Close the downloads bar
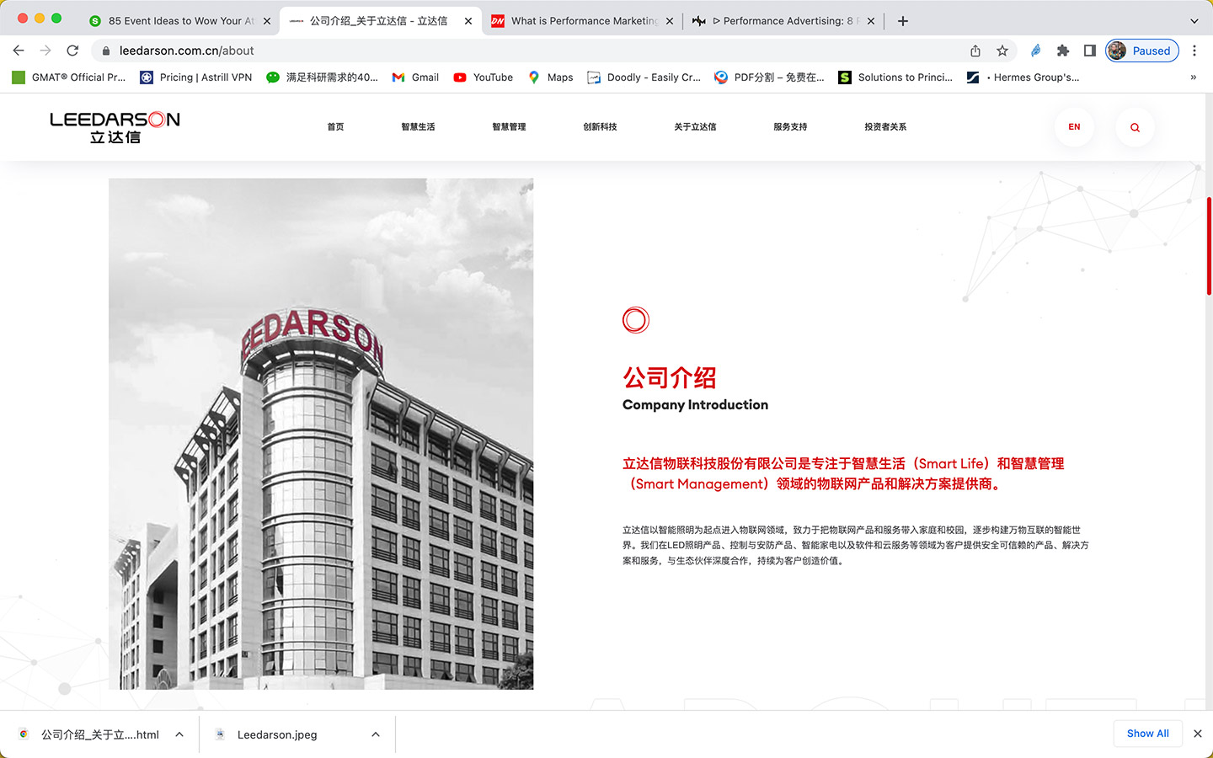 [1198, 734]
